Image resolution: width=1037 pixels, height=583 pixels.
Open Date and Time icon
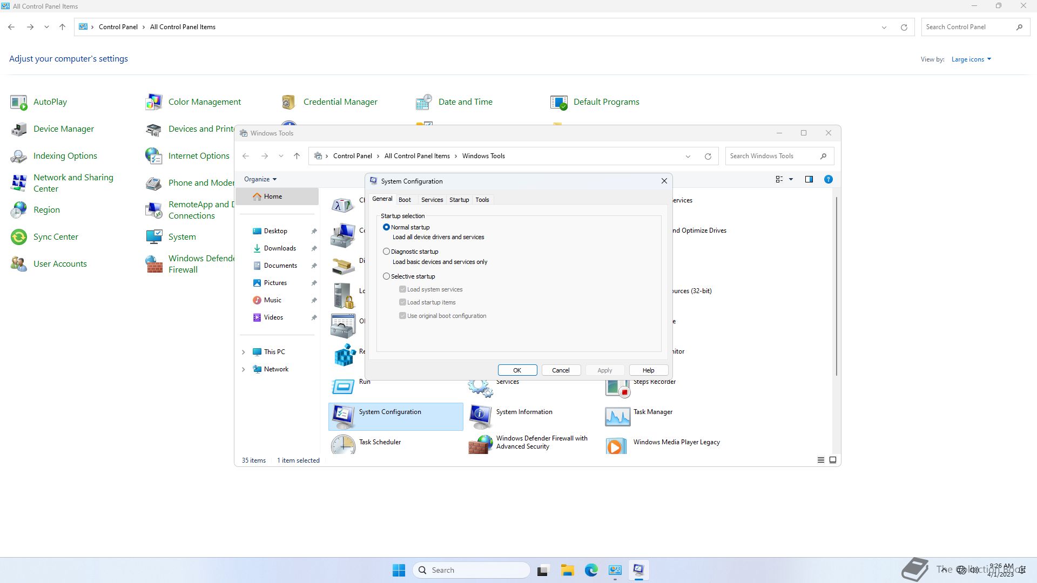[x=424, y=102]
